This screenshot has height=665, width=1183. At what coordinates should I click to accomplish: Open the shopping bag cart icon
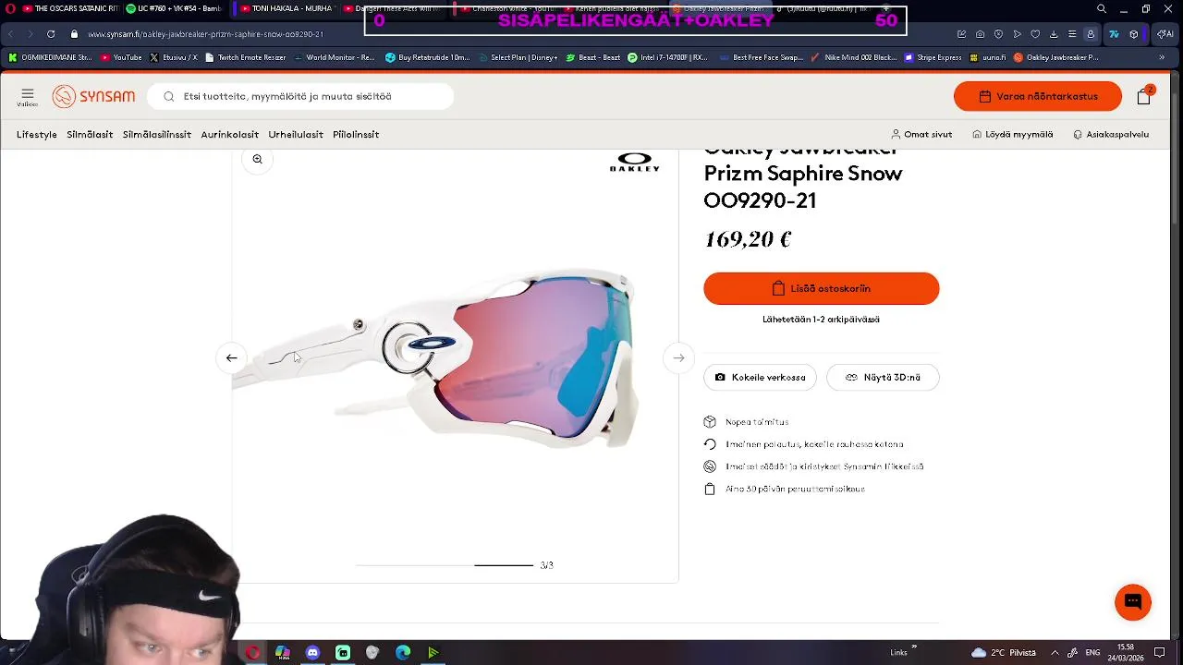point(1144,95)
